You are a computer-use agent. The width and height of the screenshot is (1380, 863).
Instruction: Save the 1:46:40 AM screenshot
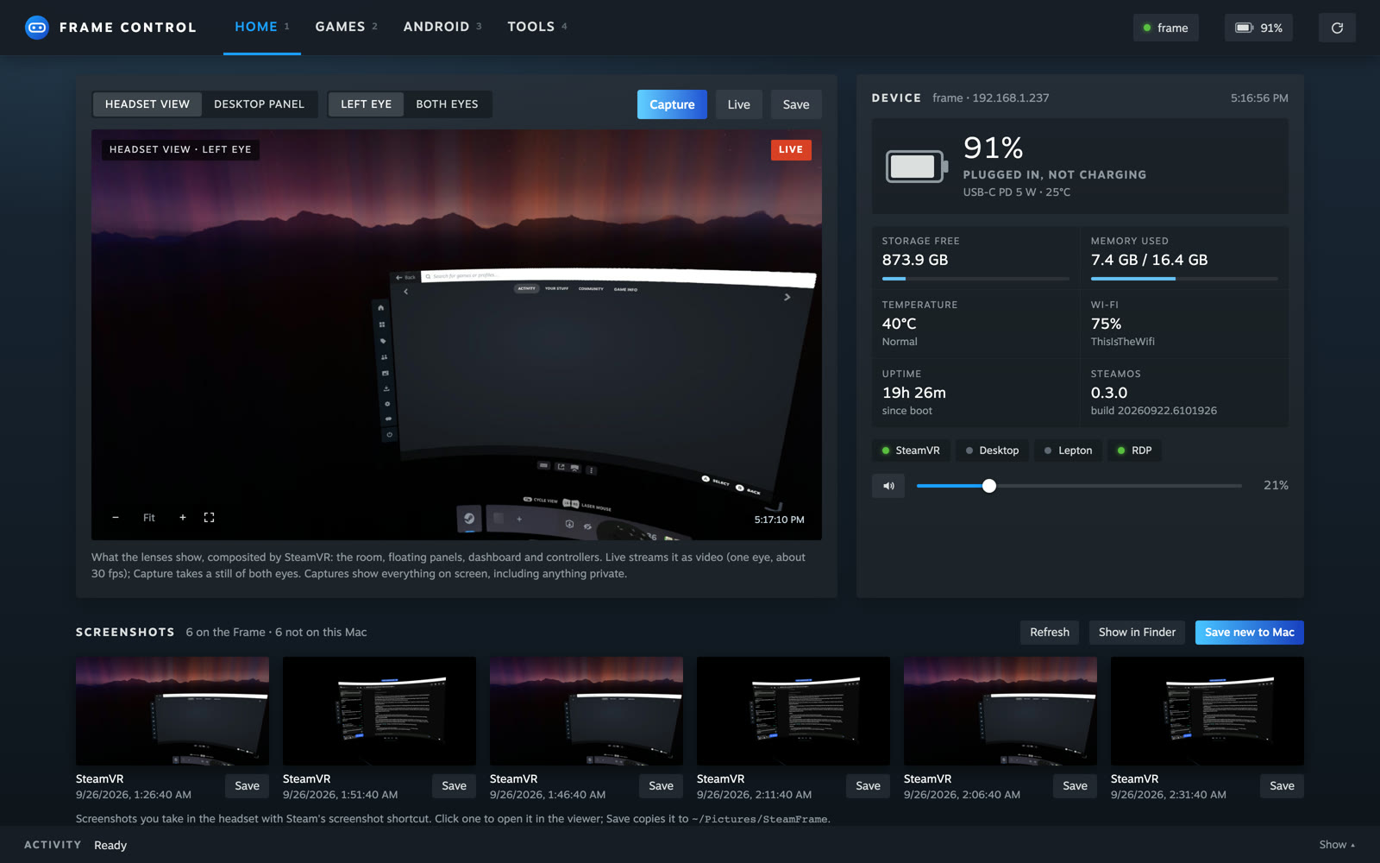[x=661, y=786]
